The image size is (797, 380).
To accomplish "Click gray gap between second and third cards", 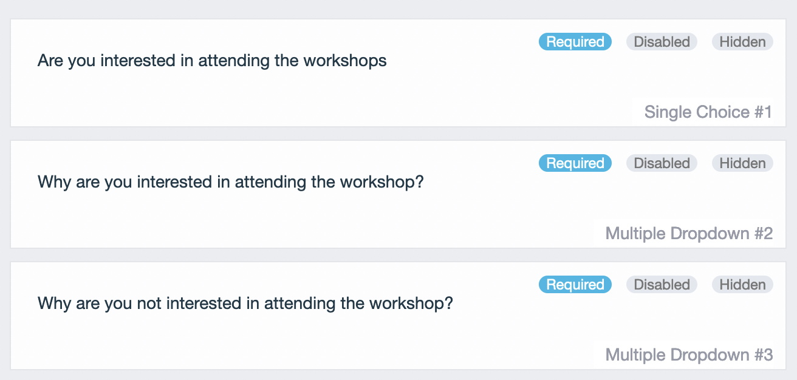I will [x=398, y=255].
